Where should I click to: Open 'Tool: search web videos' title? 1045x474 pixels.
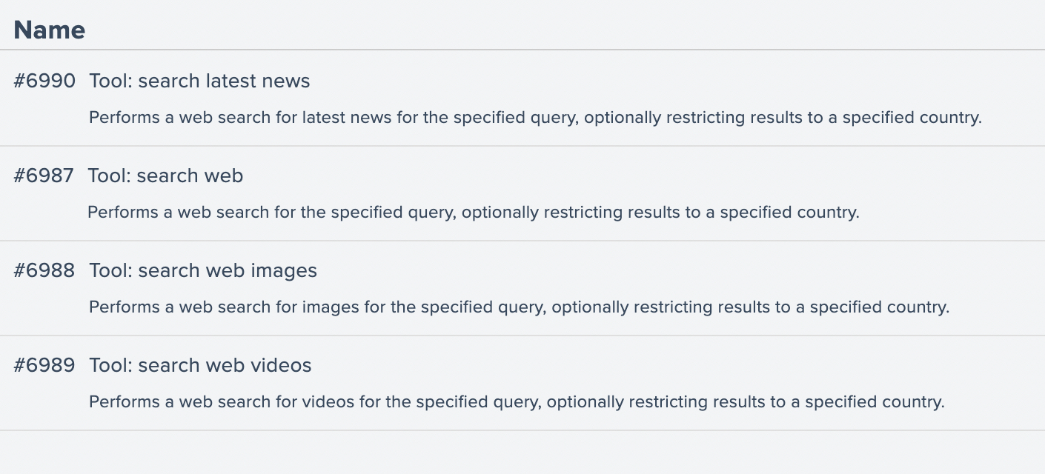(x=200, y=365)
